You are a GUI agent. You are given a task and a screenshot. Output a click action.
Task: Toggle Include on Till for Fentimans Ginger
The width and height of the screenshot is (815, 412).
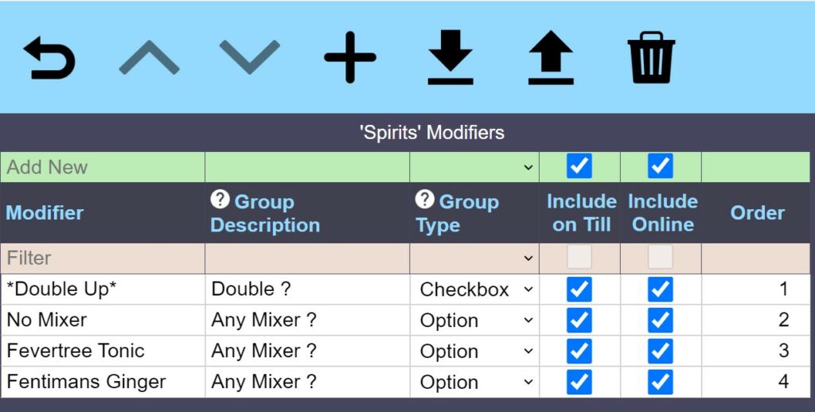coord(579,382)
